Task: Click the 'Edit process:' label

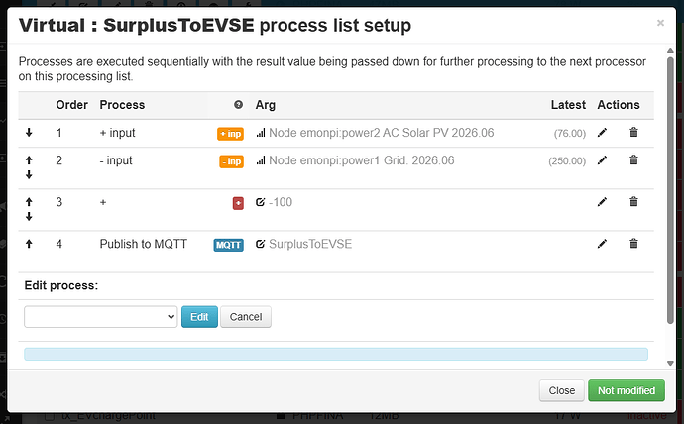Action: click(61, 286)
